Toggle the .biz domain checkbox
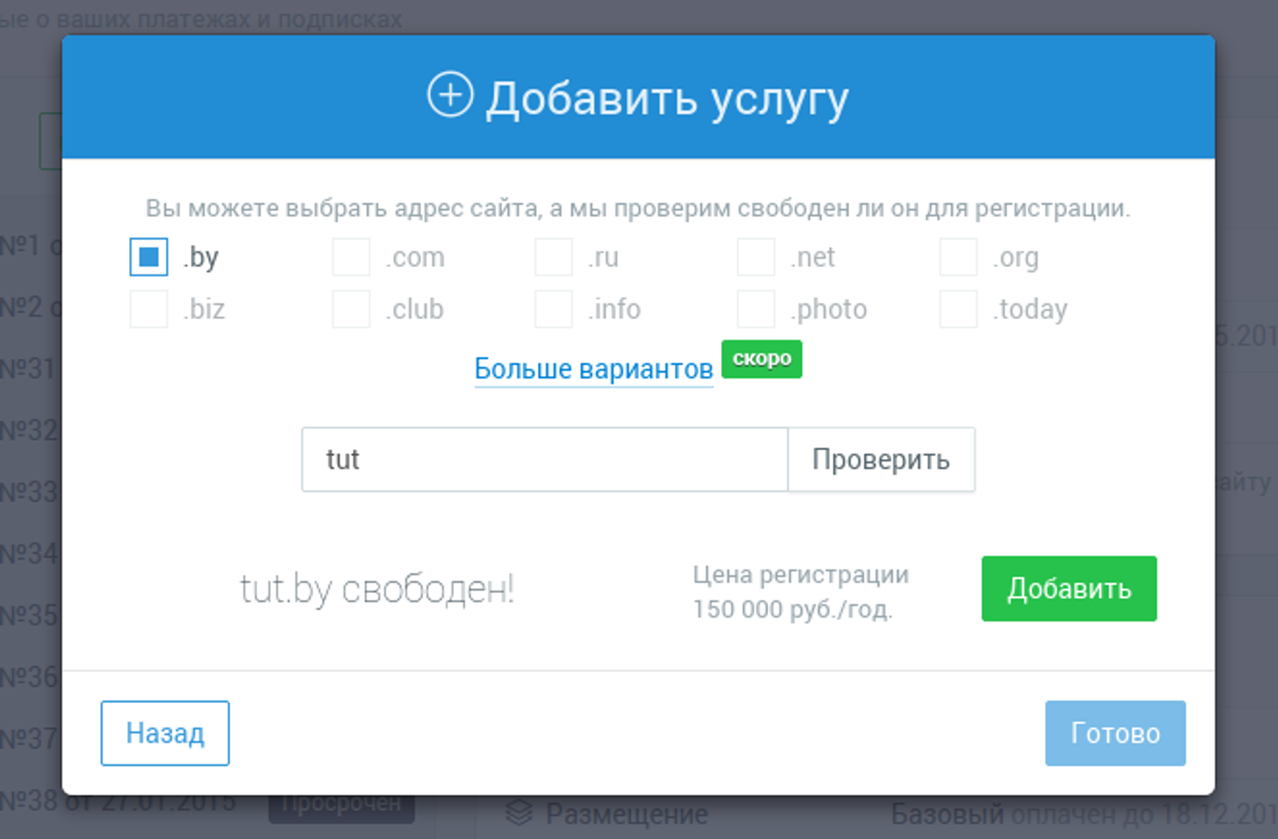 (148, 309)
